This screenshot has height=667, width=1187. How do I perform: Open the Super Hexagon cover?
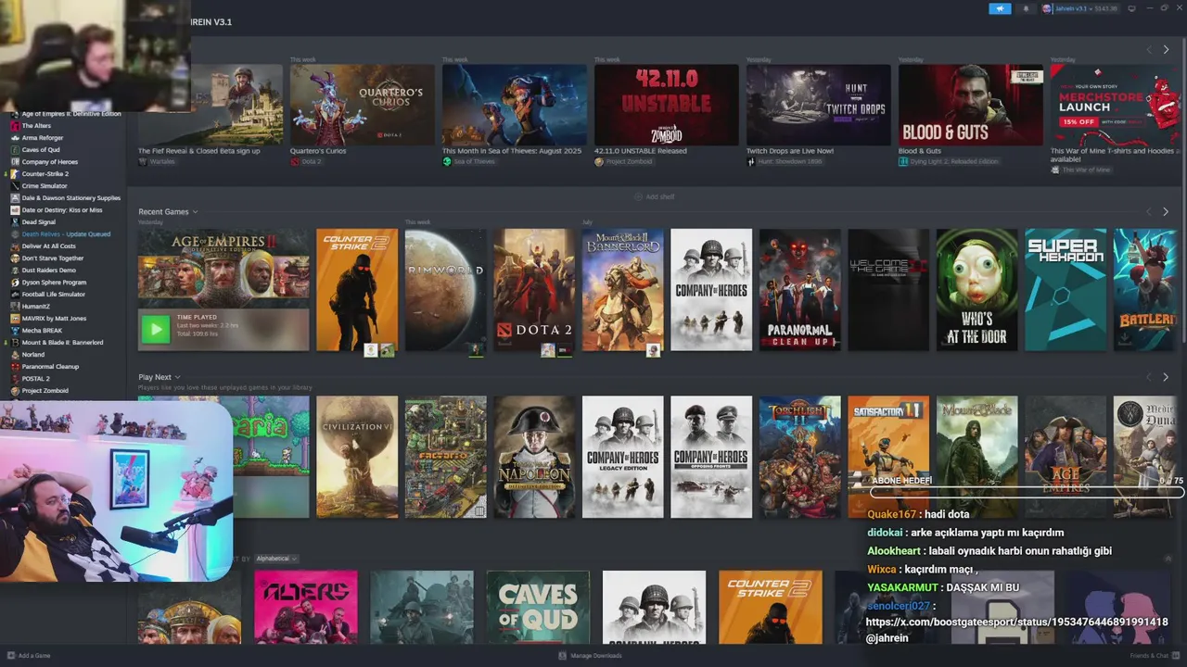click(1066, 290)
